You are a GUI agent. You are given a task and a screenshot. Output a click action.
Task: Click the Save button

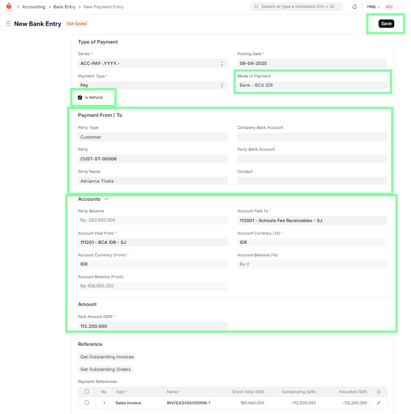click(x=386, y=24)
